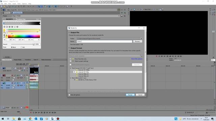
Task: Click the eyedropper color picker icon
Action: pos(4,37)
